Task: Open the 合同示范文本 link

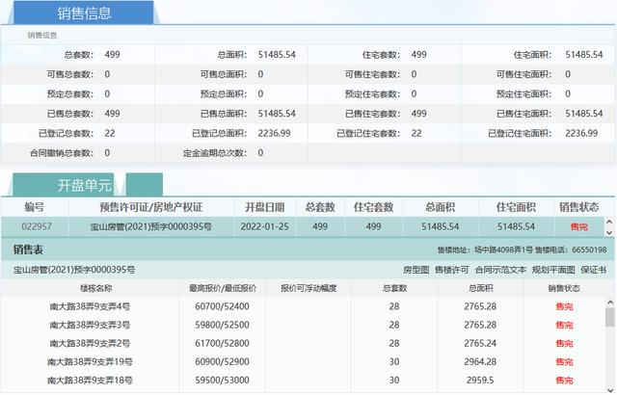Action: click(x=499, y=270)
